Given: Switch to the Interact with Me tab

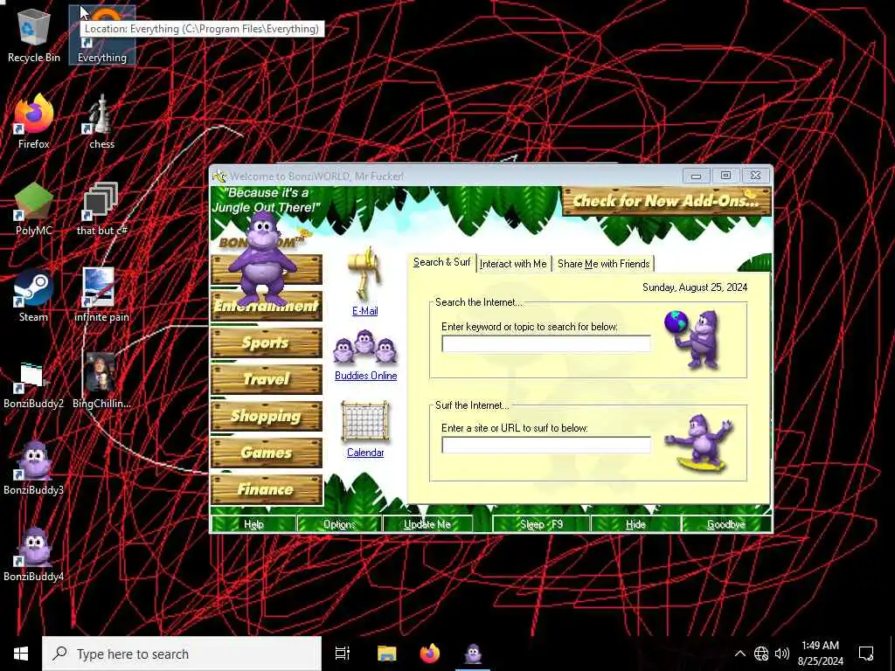Looking at the screenshot, I should [513, 264].
